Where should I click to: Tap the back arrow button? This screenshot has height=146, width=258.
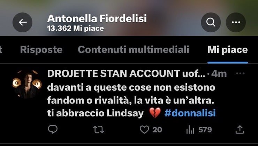click(x=23, y=23)
